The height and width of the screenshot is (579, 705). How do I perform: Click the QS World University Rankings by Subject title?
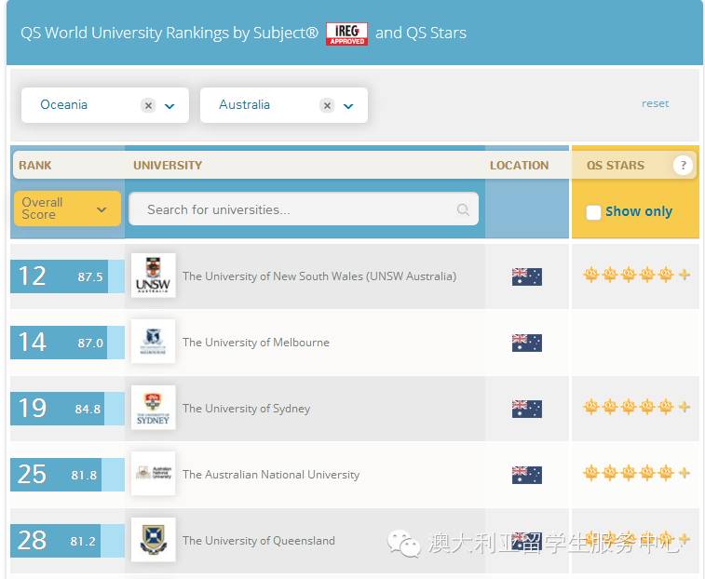click(x=169, y=34)
